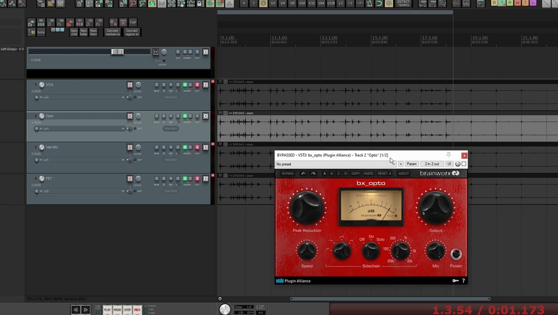The image size is (558, 315).
Task: Click PASTE in bx_opto toolbar
Action: (369, 174)
